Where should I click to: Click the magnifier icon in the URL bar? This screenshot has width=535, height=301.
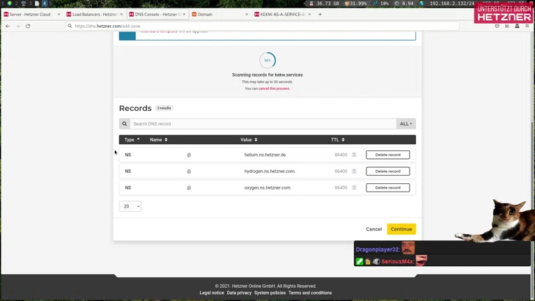coord(70,26)
